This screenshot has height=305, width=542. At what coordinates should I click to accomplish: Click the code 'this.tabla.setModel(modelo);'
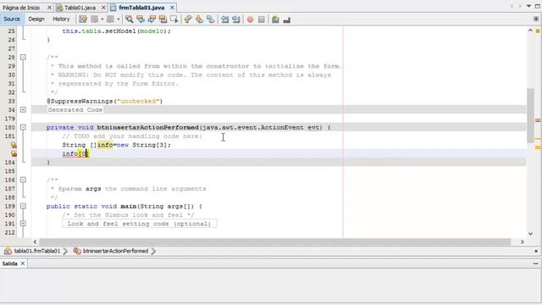pyautogui.click(x=117, y=31)
